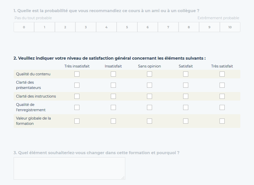
Task: Select Sans opinion for Clarté des présentateurs
Action: 149,85
